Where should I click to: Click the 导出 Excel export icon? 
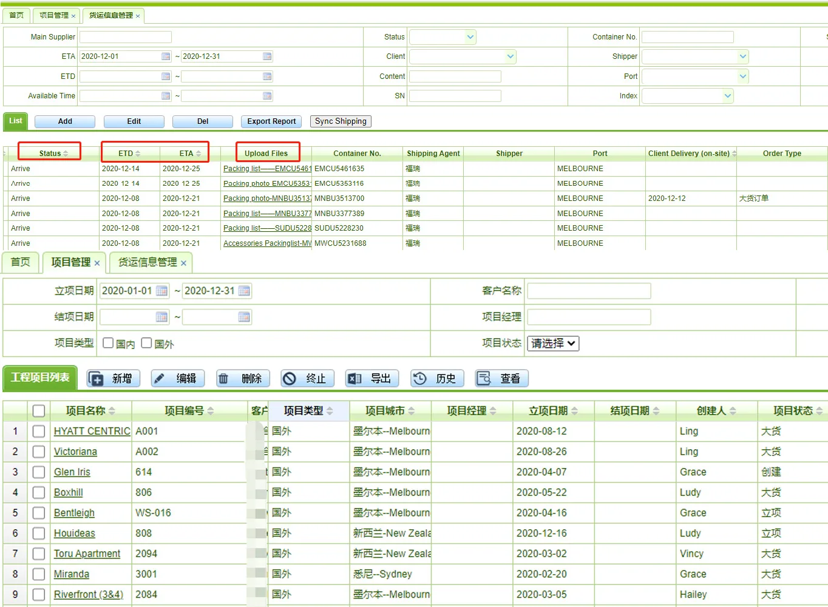[354, 379]
